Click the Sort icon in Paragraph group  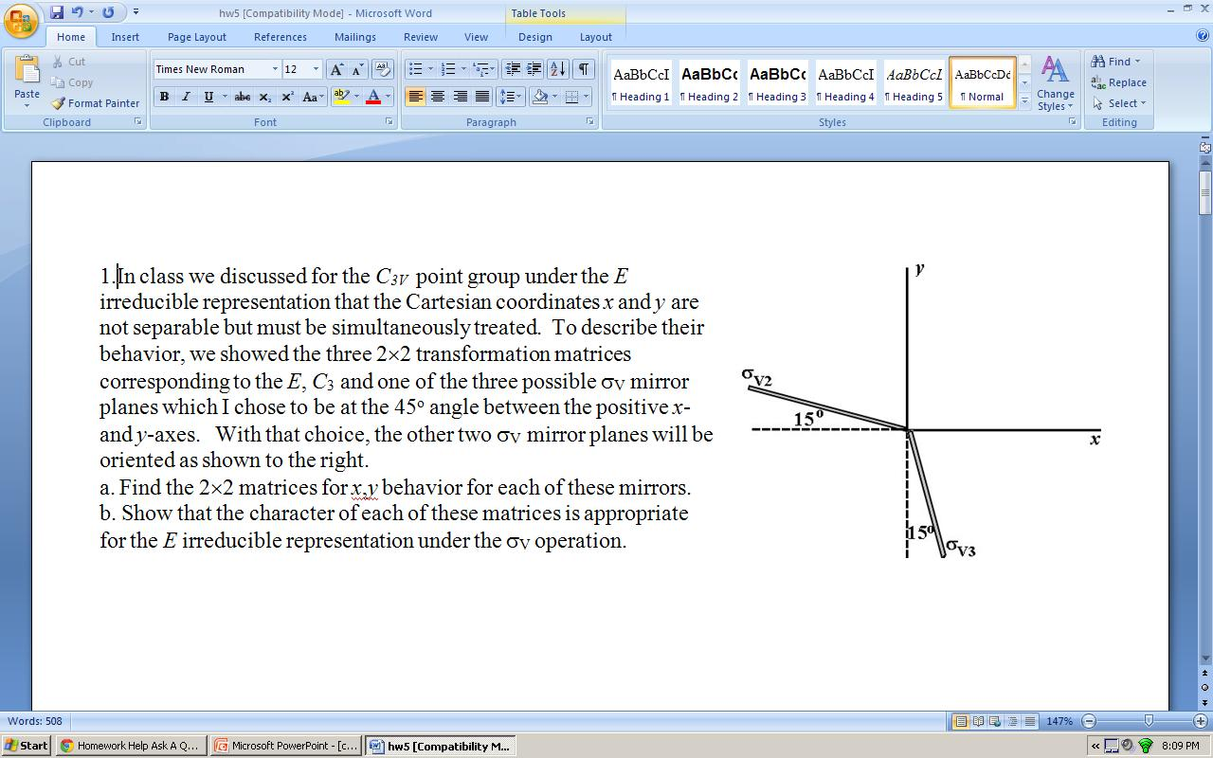(557, 69)
